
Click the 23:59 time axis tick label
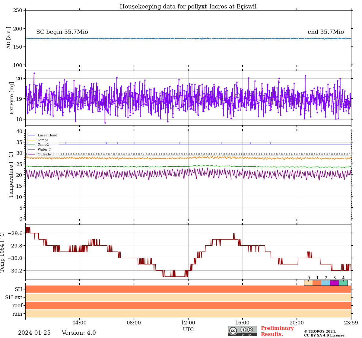[x=351, y=323]
